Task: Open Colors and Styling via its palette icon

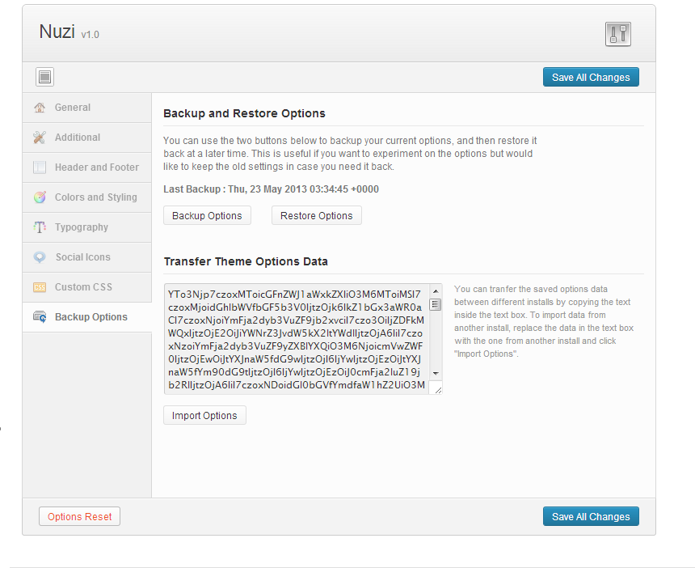Action: tap(41, 197)
